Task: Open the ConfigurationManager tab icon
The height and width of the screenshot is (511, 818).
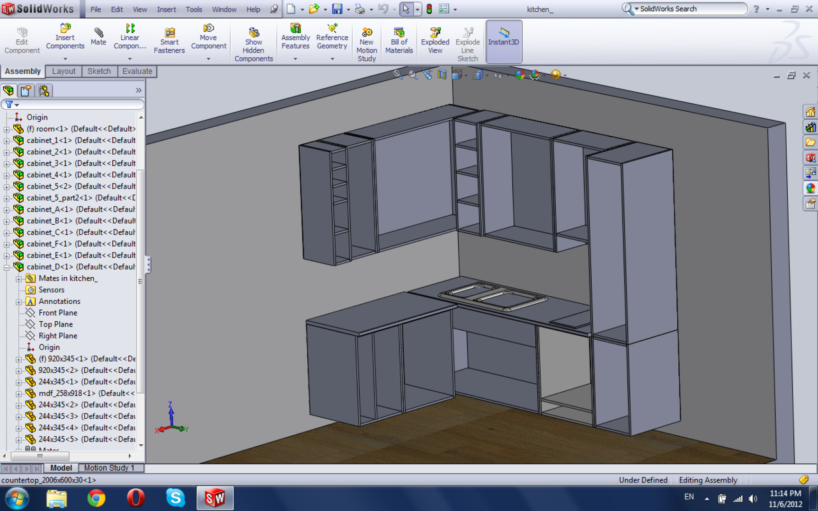Action: [44, 90]
